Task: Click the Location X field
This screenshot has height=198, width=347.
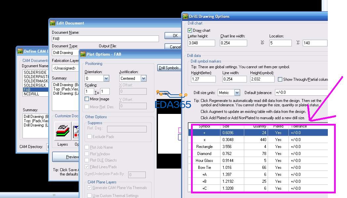Action: tap(280, 43)
